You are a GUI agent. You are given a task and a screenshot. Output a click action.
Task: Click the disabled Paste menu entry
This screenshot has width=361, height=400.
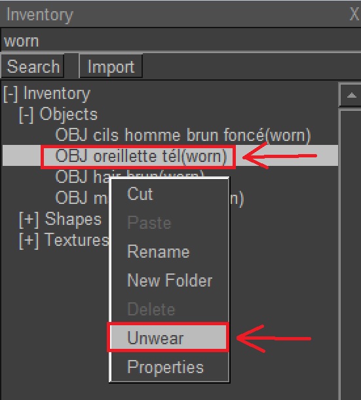pyautogui.click(x=149, y=223)
